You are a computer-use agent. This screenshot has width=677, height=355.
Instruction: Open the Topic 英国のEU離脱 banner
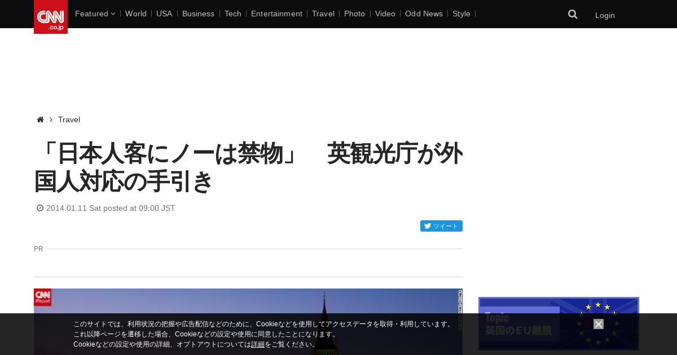pyautogui.click(x=559, y=324)
